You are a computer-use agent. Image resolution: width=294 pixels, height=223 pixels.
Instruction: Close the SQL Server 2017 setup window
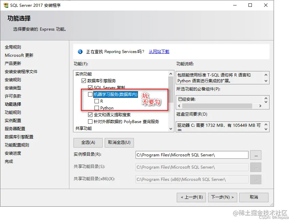[266, 5]
